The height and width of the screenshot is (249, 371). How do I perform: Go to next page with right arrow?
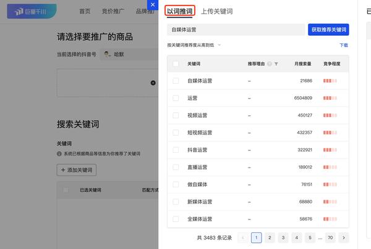coord(344,238)
